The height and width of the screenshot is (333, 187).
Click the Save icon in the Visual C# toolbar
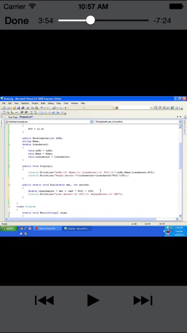point(19,108)
